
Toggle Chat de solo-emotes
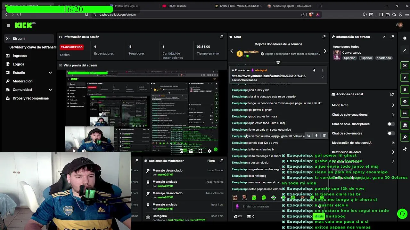[391, 133]
